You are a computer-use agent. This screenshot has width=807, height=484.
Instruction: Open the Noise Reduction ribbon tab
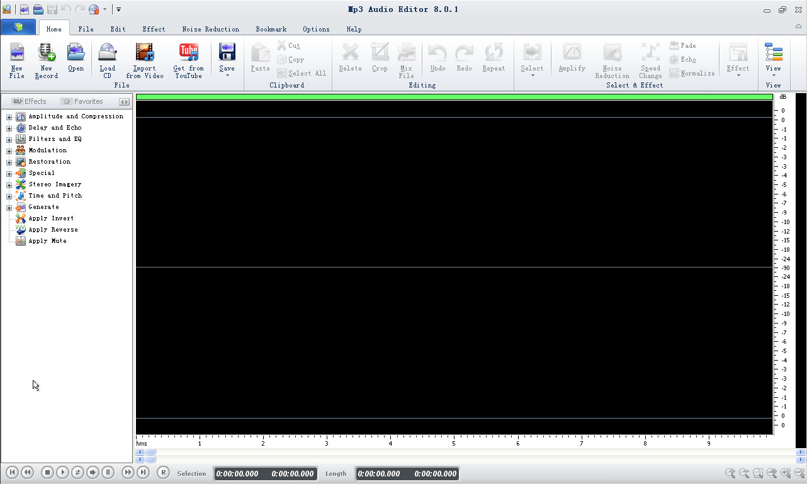(x=211, y=29)
